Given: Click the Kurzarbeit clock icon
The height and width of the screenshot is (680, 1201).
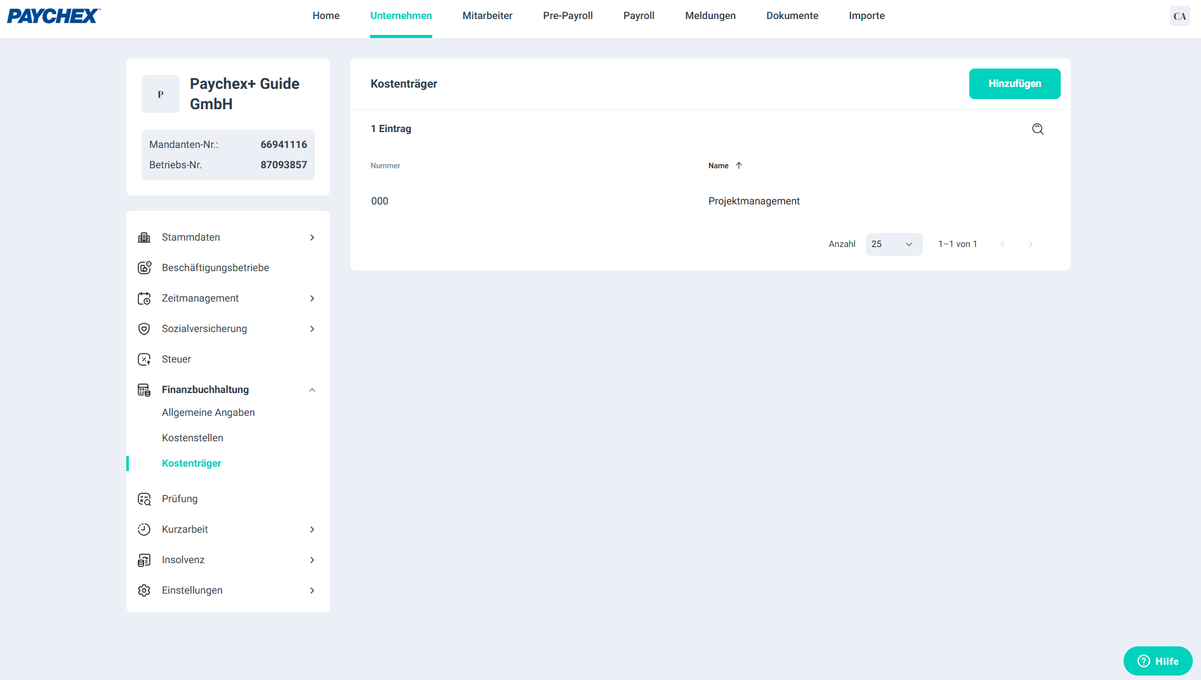Looking at the screenshot, I should tap(144, 530).
